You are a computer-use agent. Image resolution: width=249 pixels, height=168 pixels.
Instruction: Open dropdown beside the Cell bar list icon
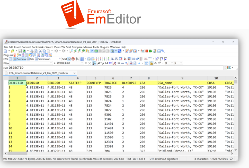[x=232, y=67]
